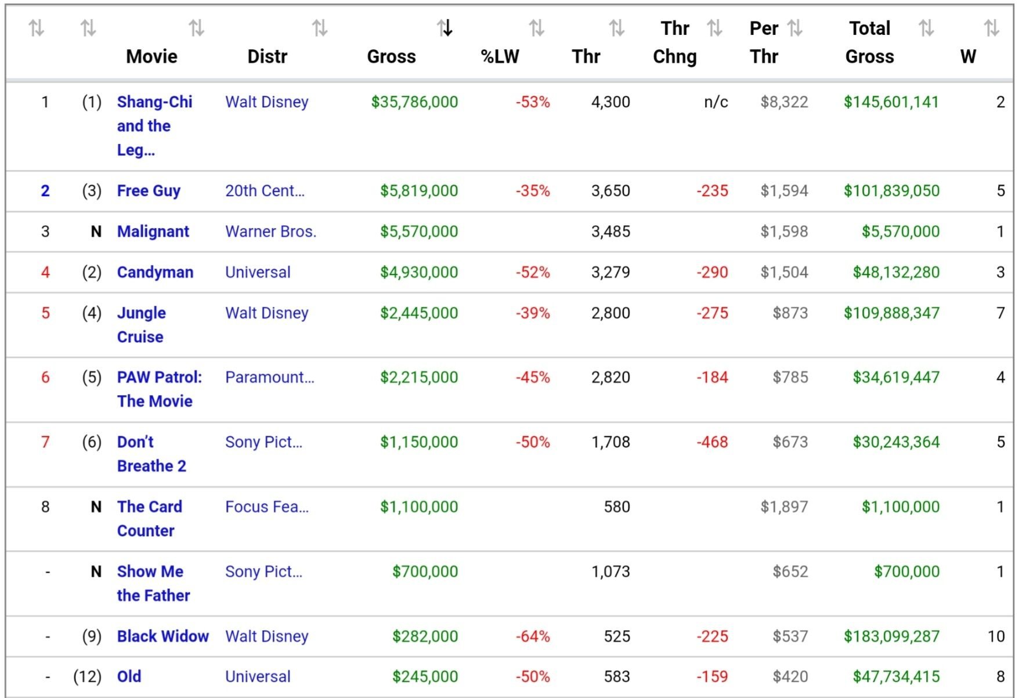Open Don't Breathe 2 movie link
The image size is (1026, 698).
point(151,454)
